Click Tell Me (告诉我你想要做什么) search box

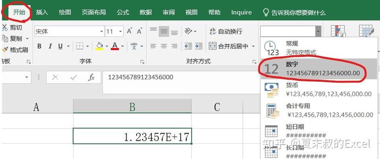[x=295, y=13]
